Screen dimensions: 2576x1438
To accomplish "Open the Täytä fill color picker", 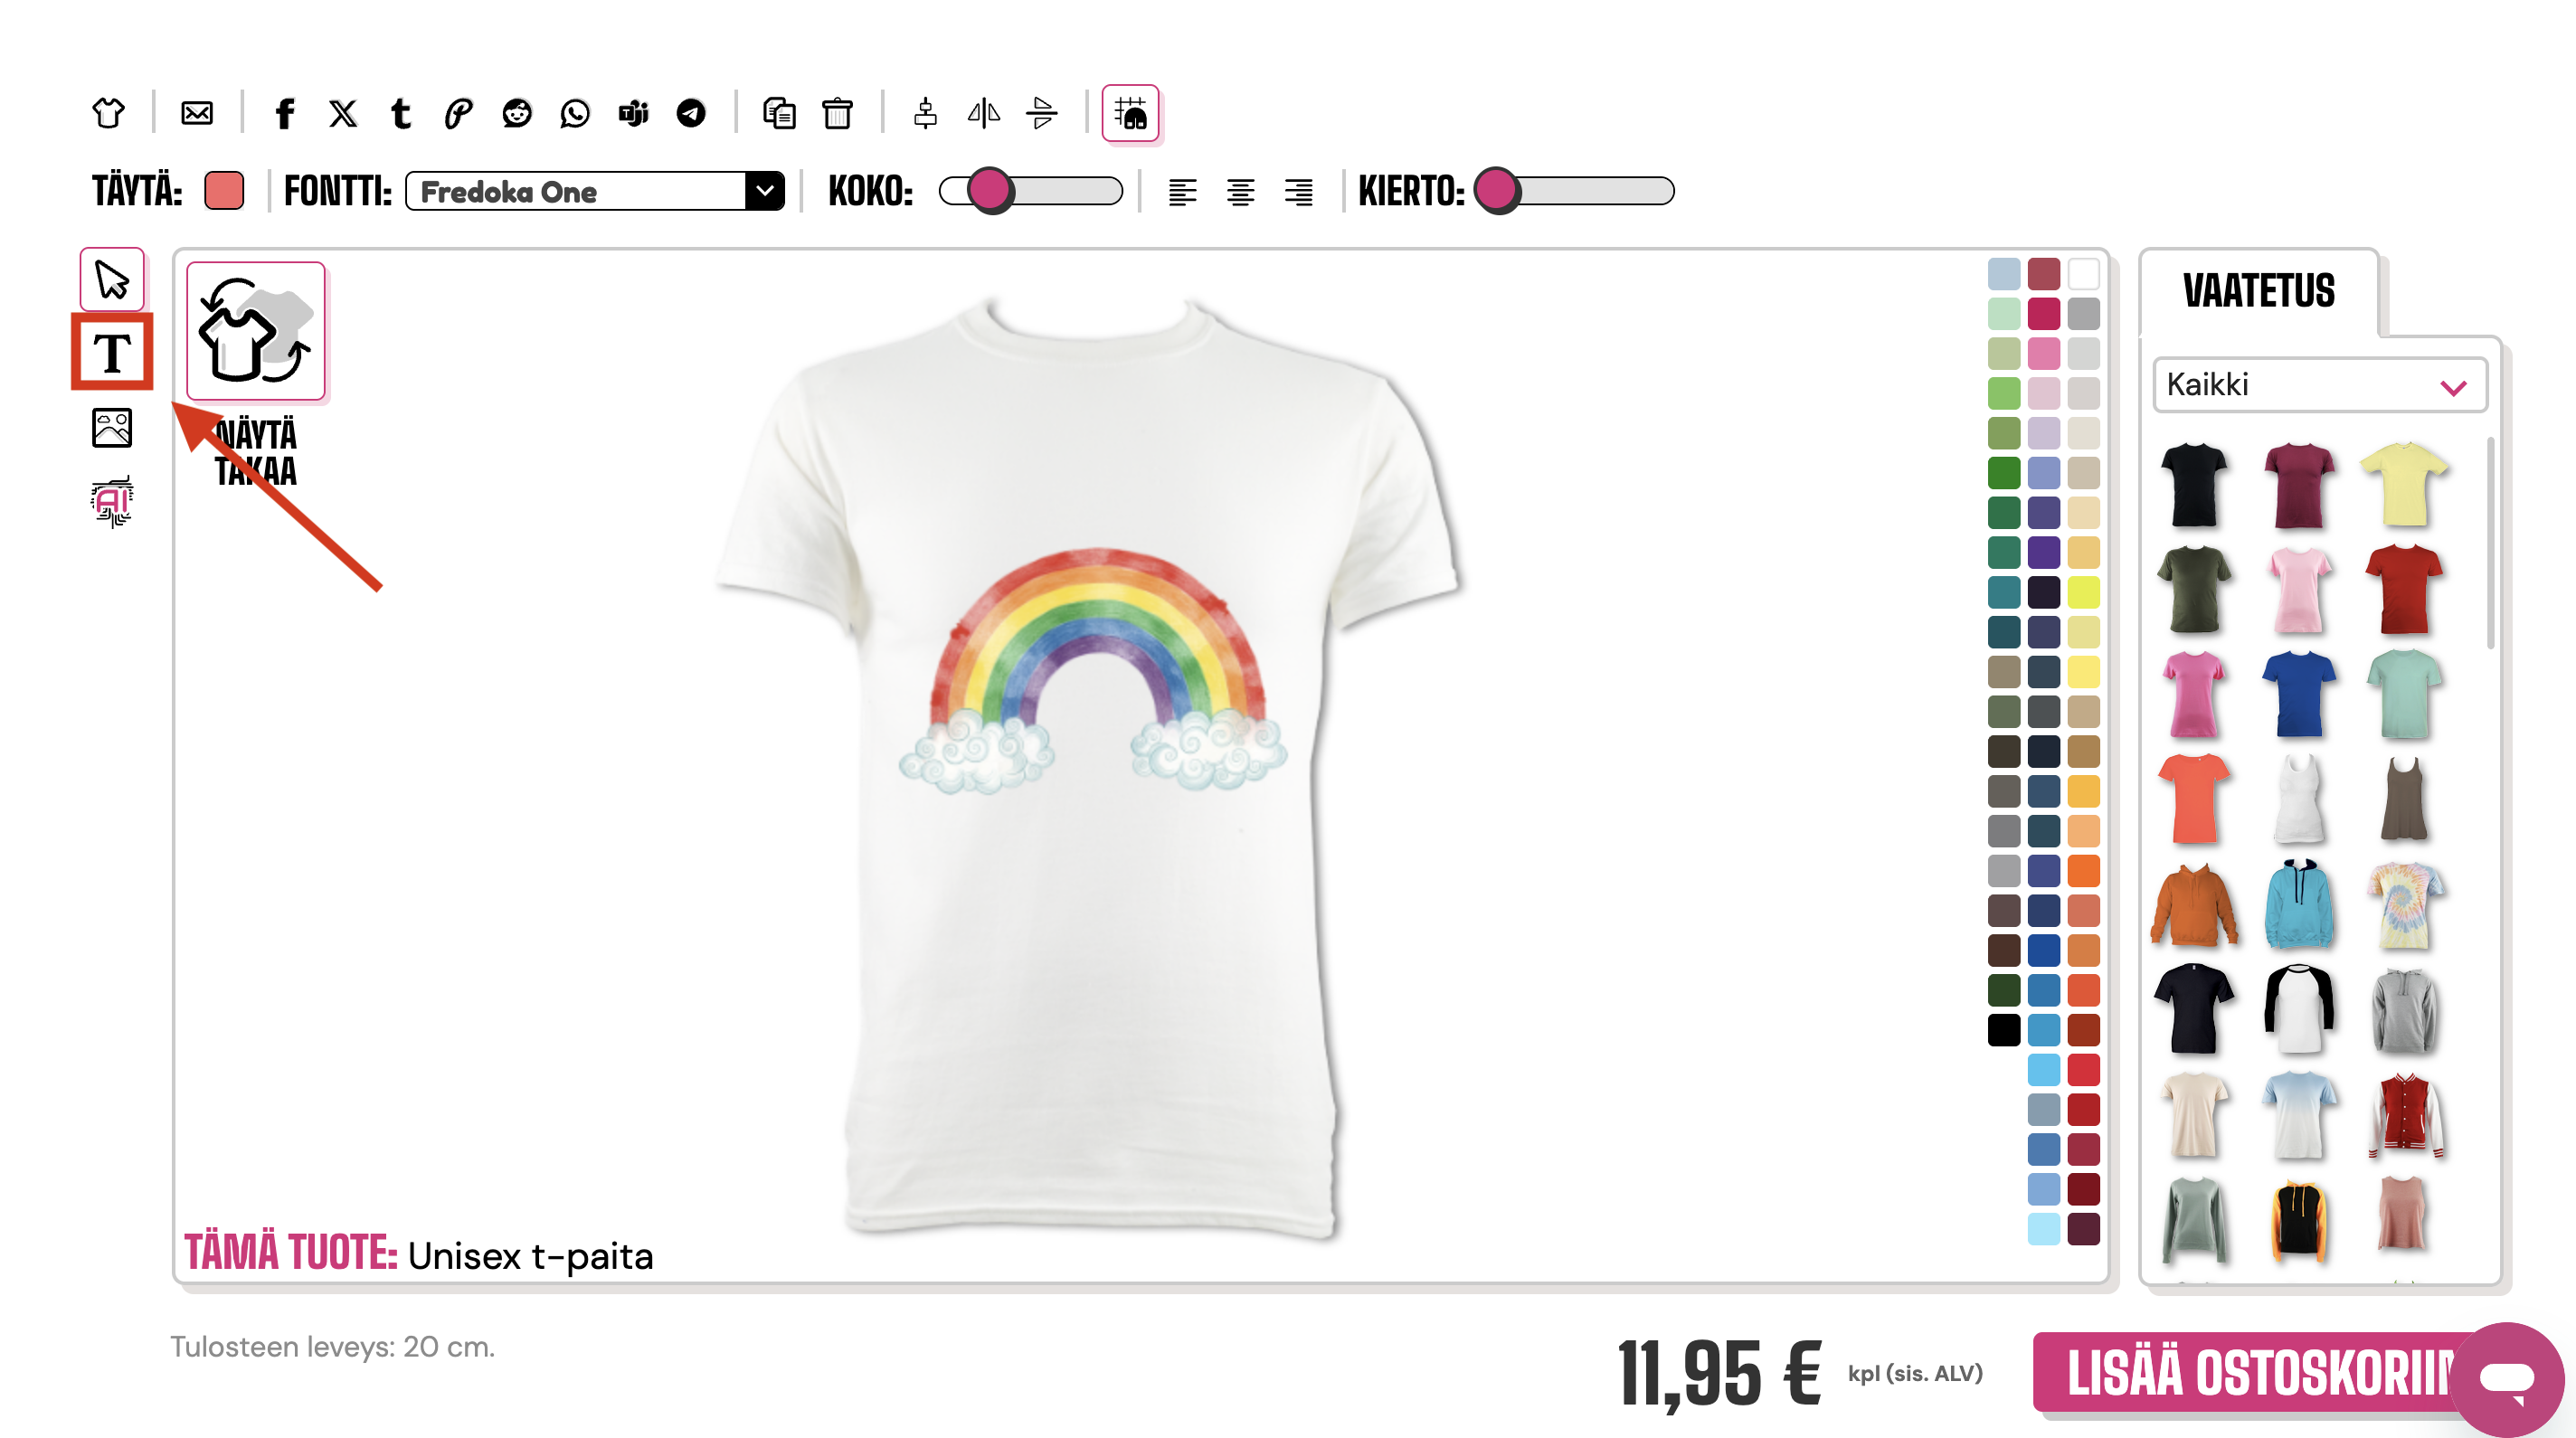I will click(x=223, y=190).
